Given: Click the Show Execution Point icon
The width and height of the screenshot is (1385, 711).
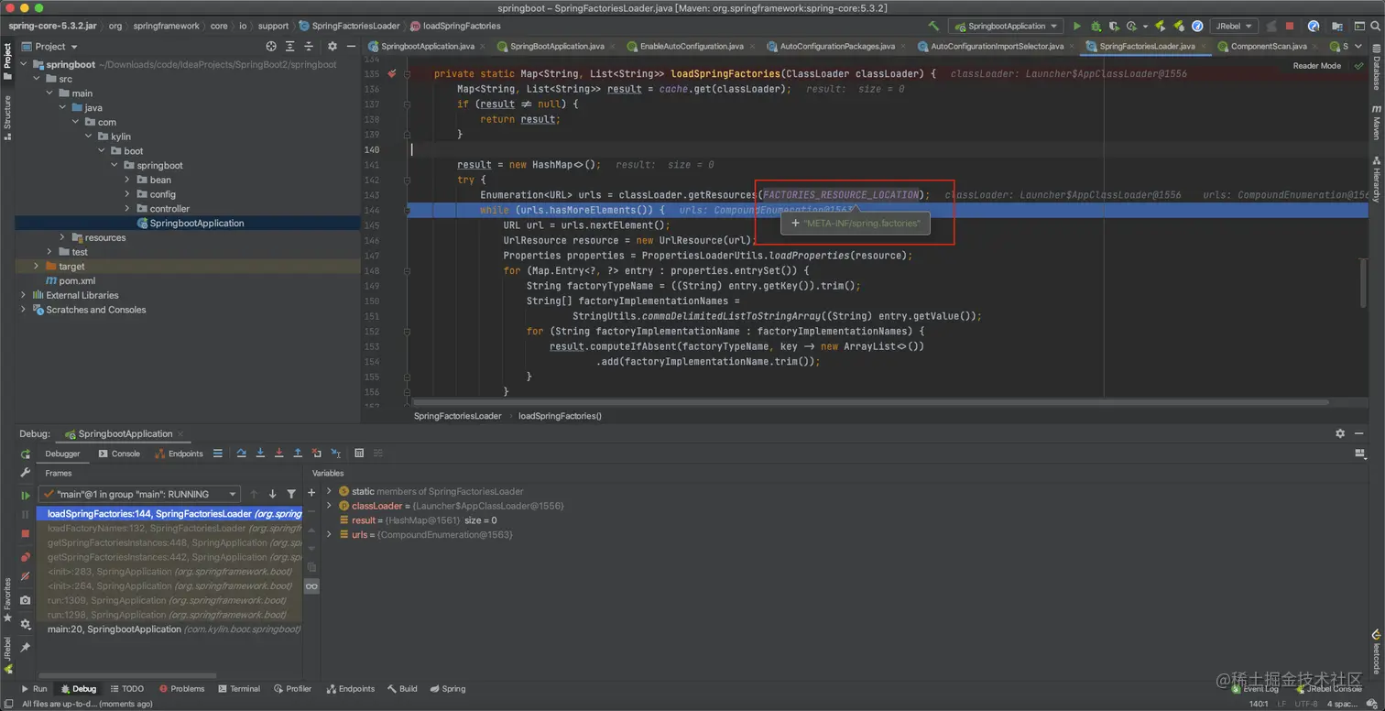Looking at the screenshot, I should point(217,454).
